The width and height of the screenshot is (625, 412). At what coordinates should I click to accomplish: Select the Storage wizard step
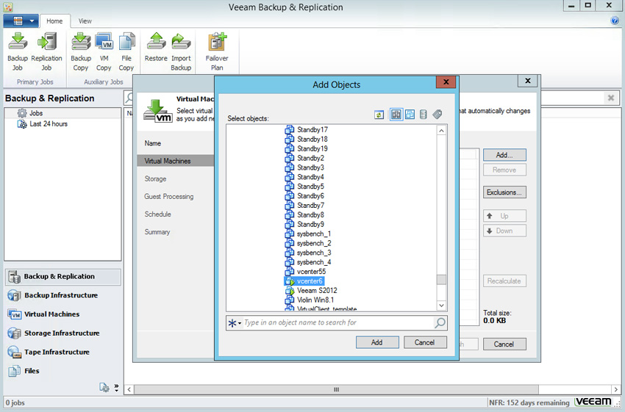155,179
